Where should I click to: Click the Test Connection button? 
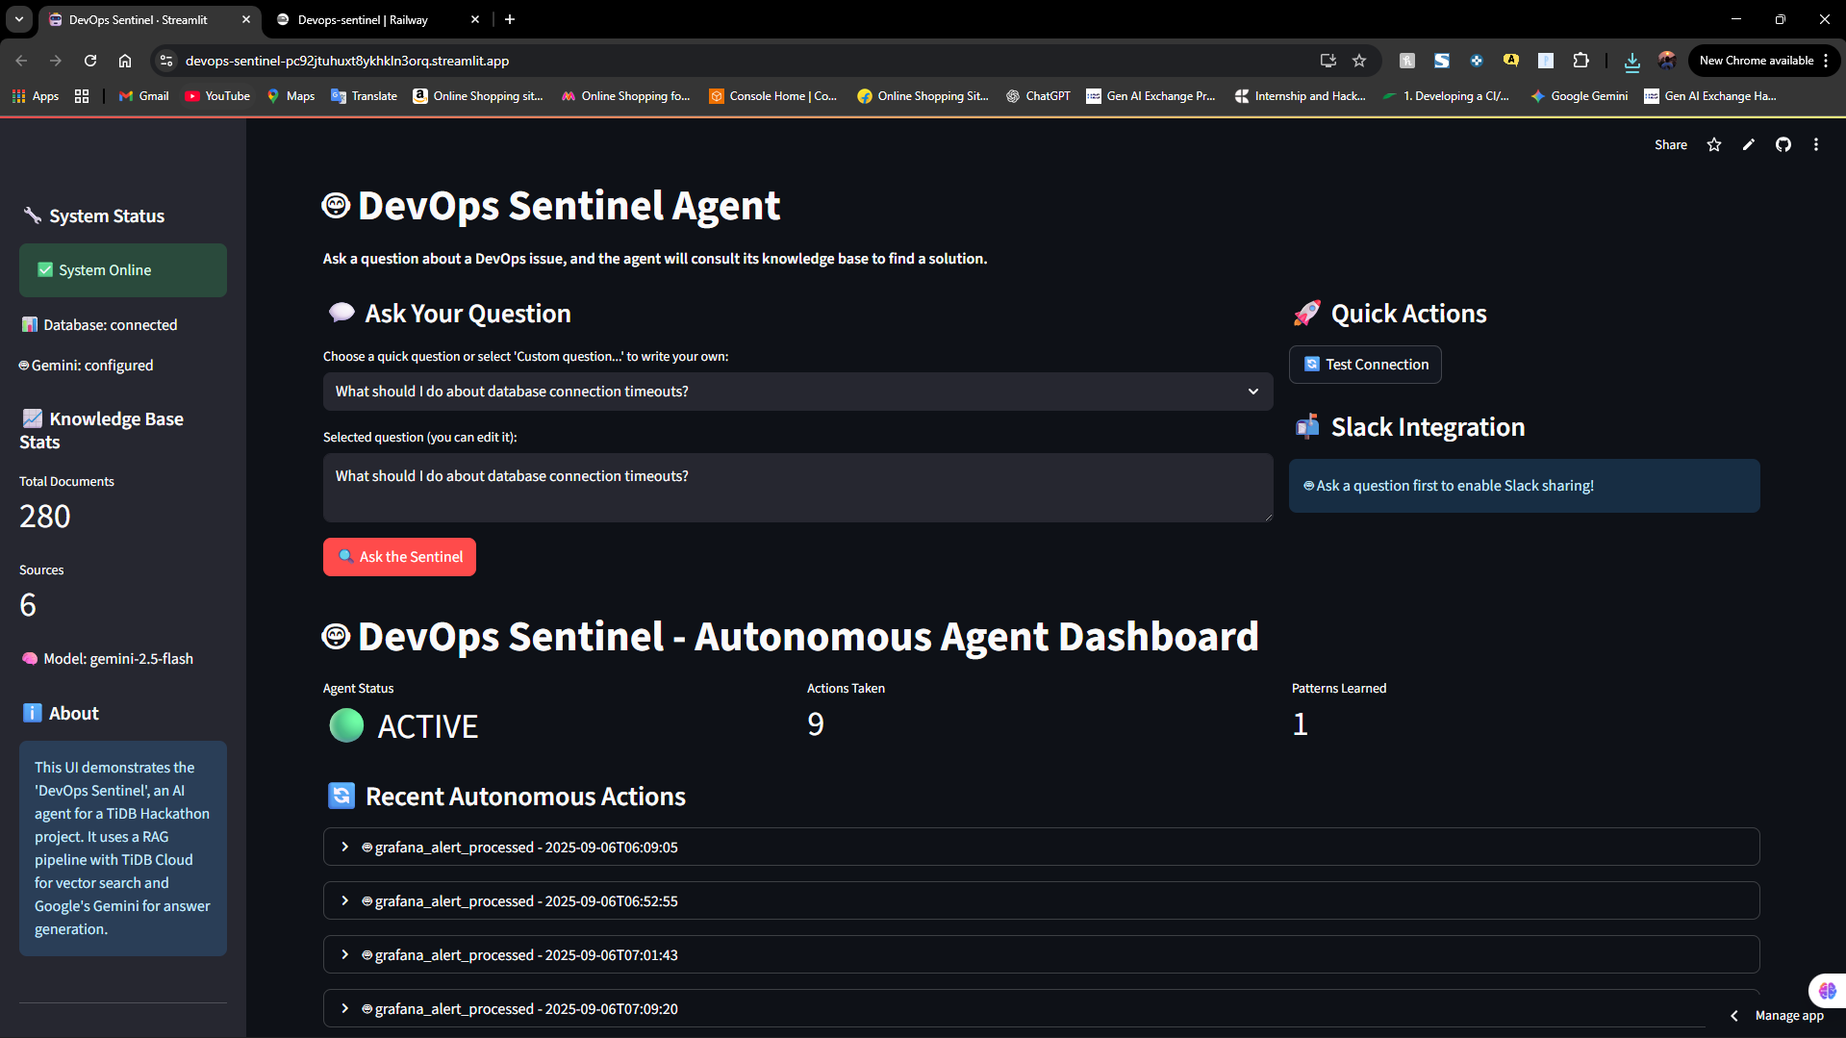[x=1365, y=365]
